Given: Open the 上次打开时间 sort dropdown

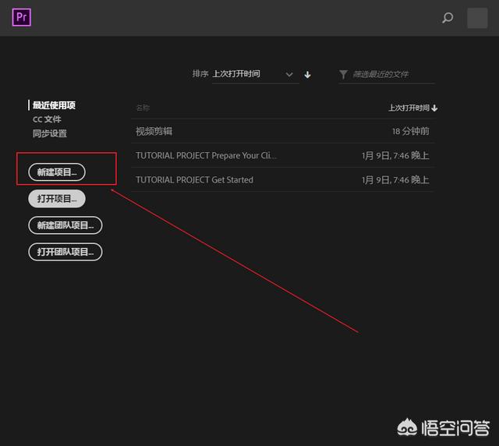Looking at the screenshot, I should tap(256, 75).
